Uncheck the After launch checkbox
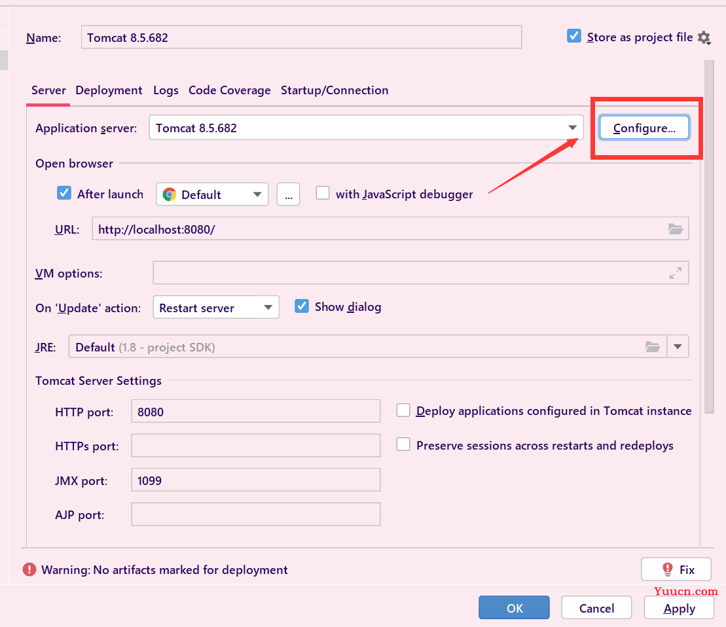726x627 pixels. click(64, 193)
